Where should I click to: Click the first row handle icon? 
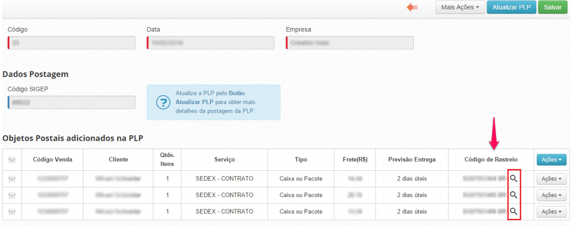tap(12, 179)
